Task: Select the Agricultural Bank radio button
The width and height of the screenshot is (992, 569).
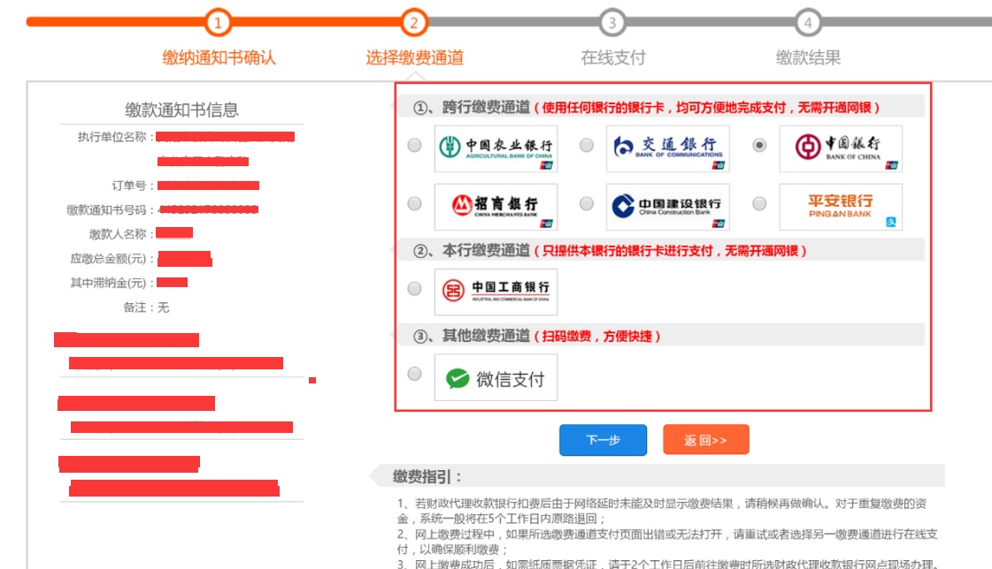Action: (x=414, y=146)
